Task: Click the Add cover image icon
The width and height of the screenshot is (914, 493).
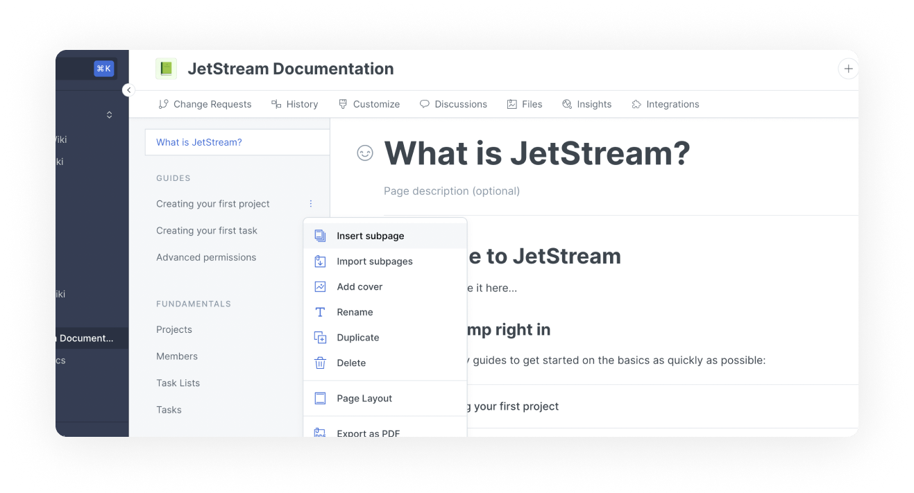Action: pyautogui.click(x=320, y=286)
